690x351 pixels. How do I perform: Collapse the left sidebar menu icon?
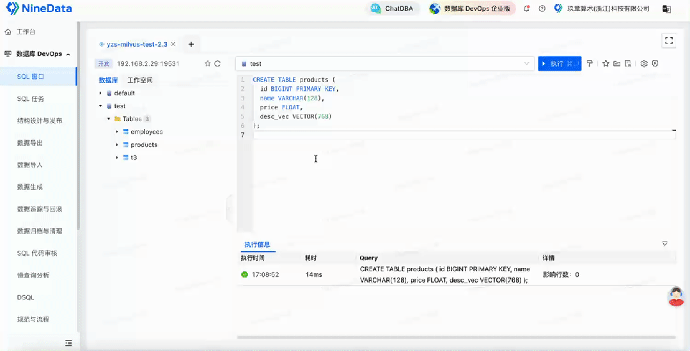coord(68,343)
